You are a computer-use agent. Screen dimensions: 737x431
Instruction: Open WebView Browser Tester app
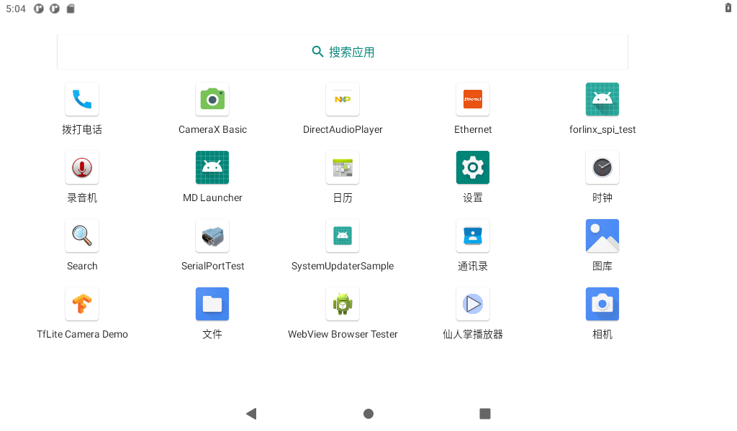click(343, 304)
